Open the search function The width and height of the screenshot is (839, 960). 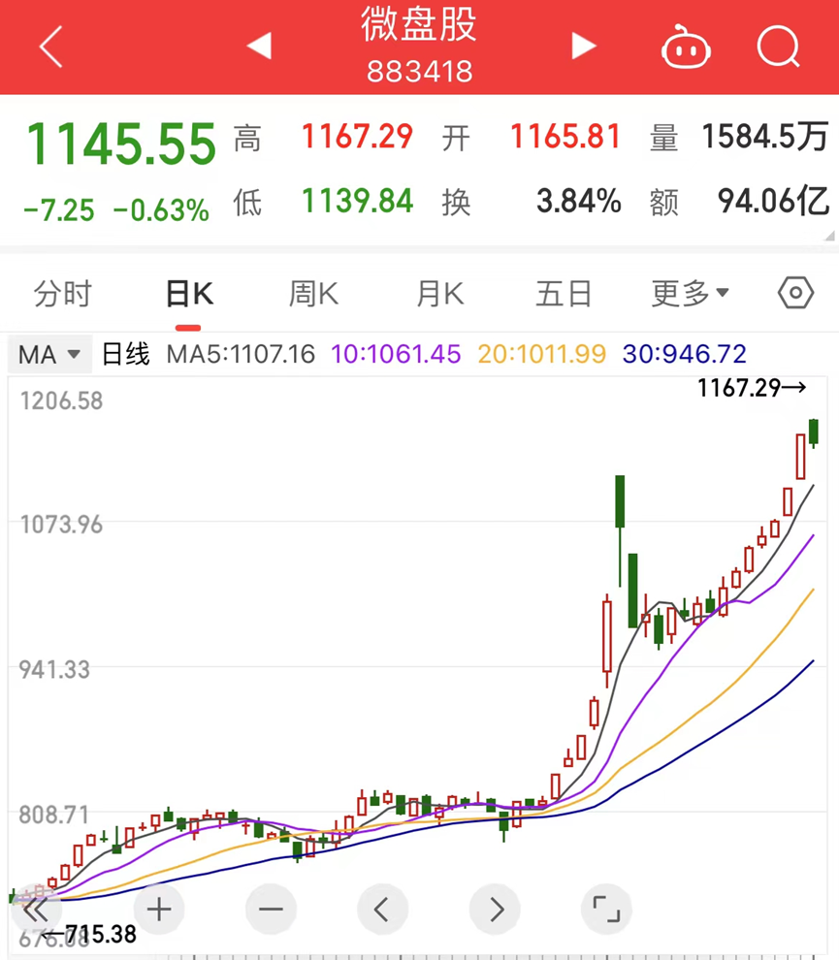pos(777,46)
